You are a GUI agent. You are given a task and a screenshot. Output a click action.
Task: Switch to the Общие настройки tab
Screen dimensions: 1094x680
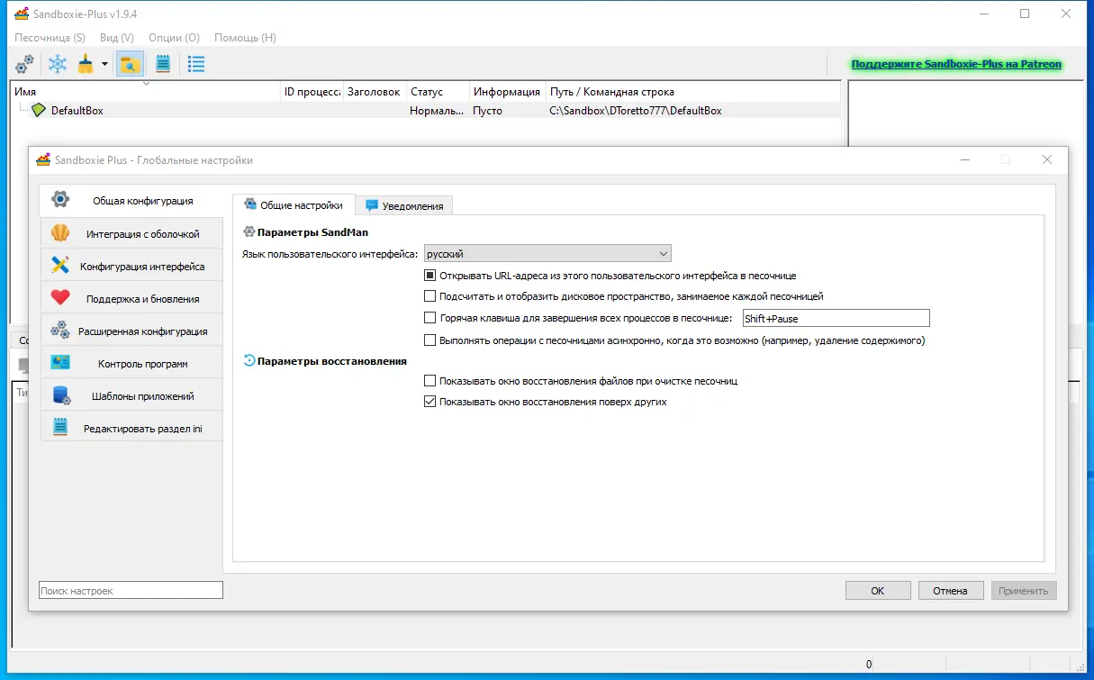(293, 204)
